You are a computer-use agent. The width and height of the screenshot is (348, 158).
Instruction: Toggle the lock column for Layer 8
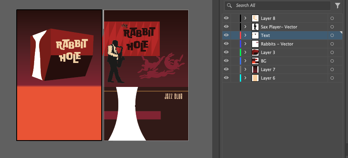coord(235,18)
